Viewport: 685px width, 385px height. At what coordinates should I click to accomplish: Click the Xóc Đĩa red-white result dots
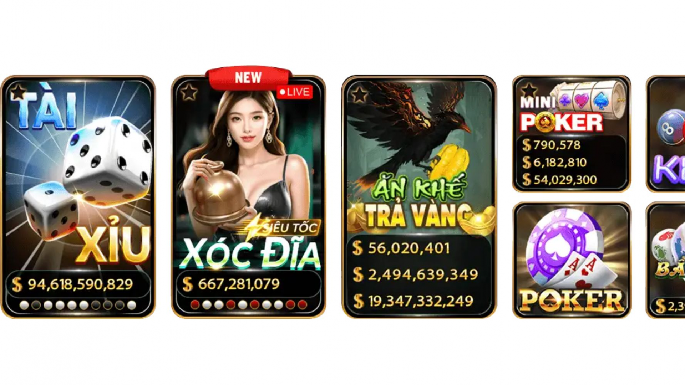click(249, 305)
